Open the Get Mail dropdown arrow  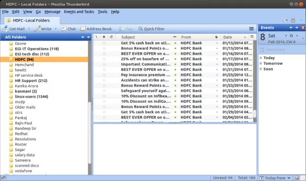29,29
